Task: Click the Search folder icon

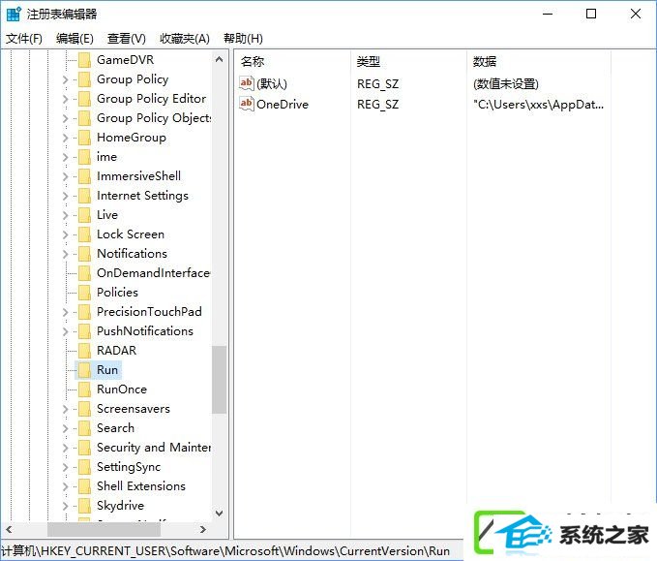Action: coord(84,428)
